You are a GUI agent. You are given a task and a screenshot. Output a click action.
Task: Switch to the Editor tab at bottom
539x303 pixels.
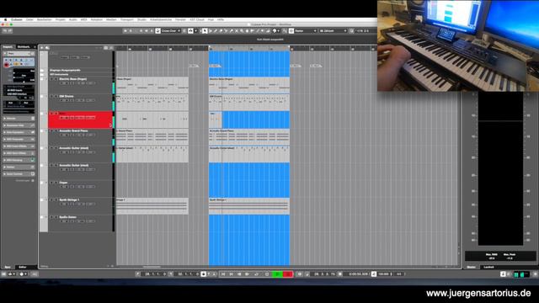23,267
